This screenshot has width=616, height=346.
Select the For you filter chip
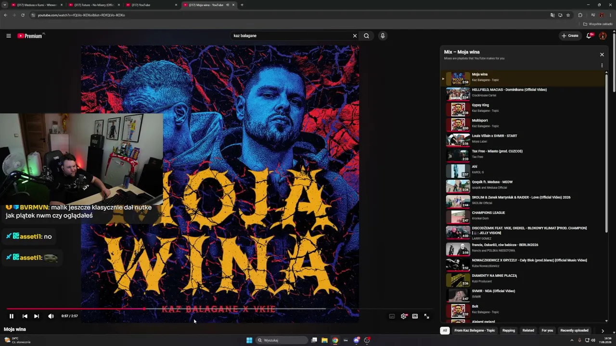[x=547, y=331]
